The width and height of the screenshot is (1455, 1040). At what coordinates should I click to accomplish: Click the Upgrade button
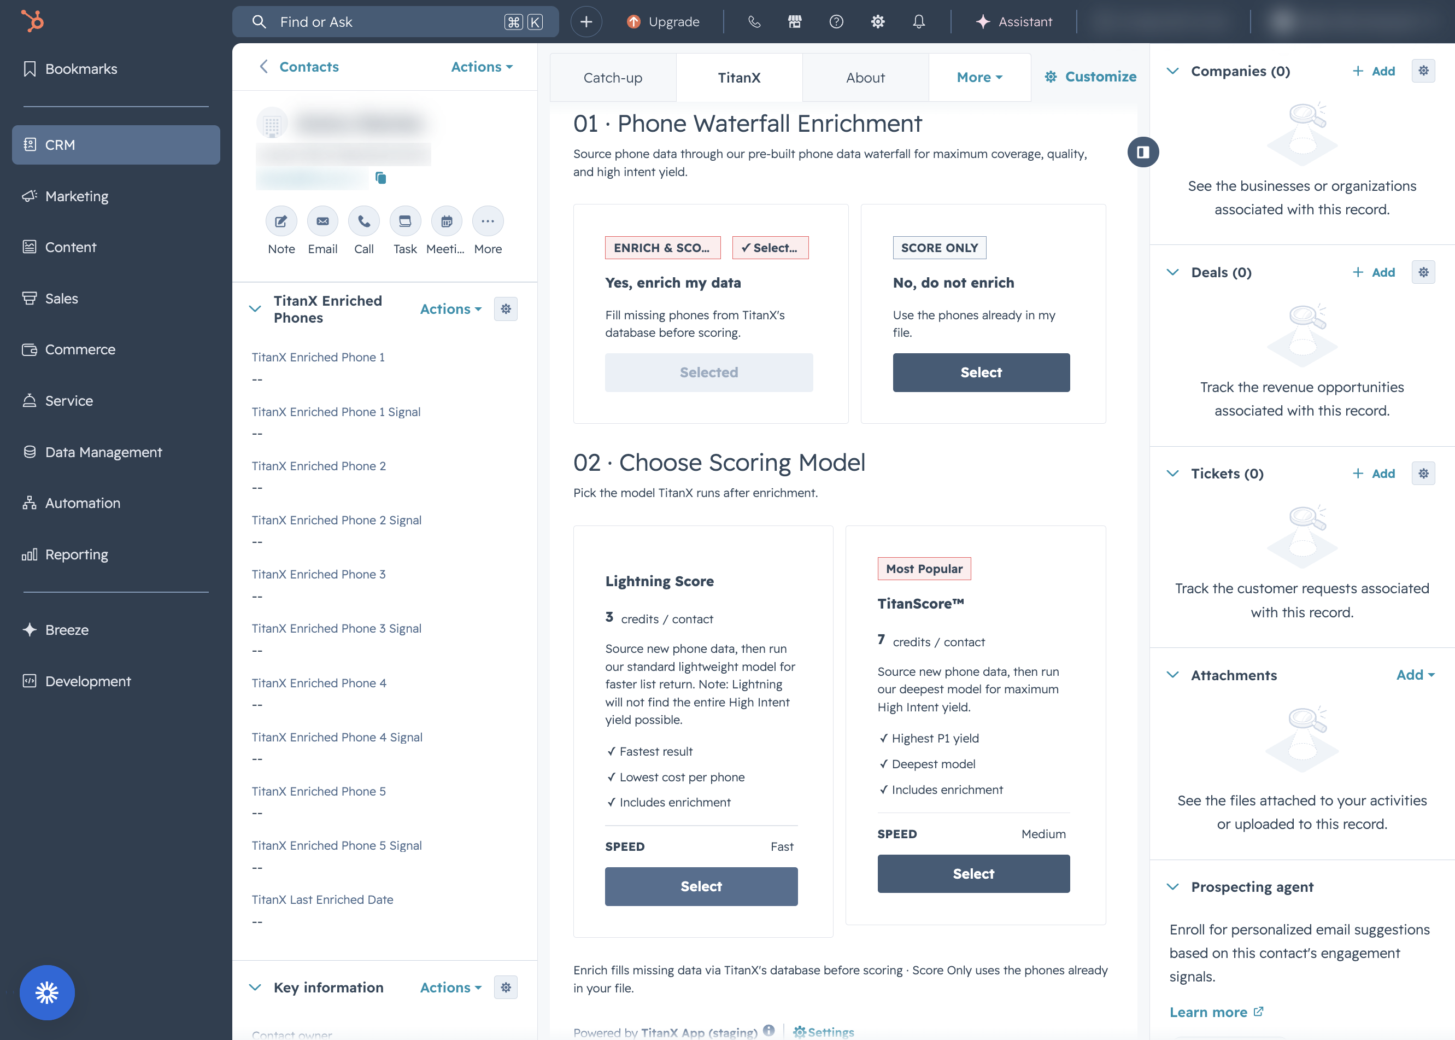tap(662, 22)
